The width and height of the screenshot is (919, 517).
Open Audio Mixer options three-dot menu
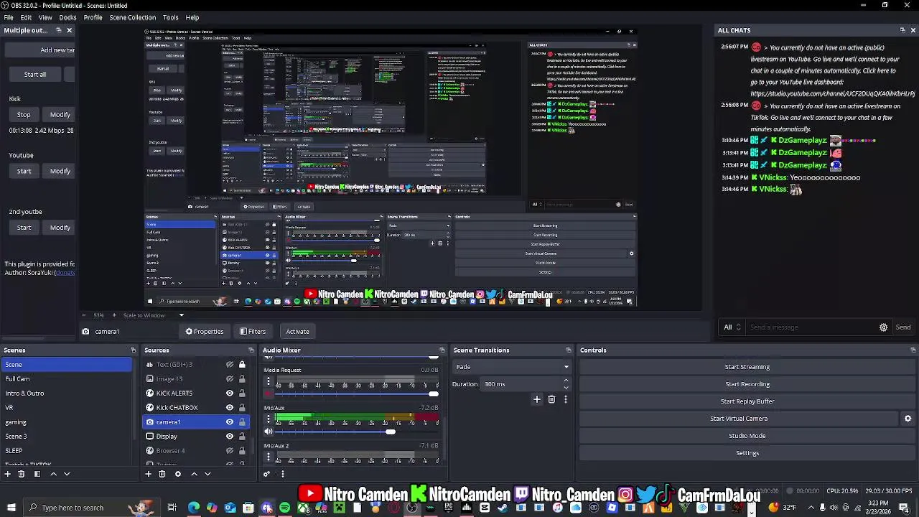pos(282,474)
